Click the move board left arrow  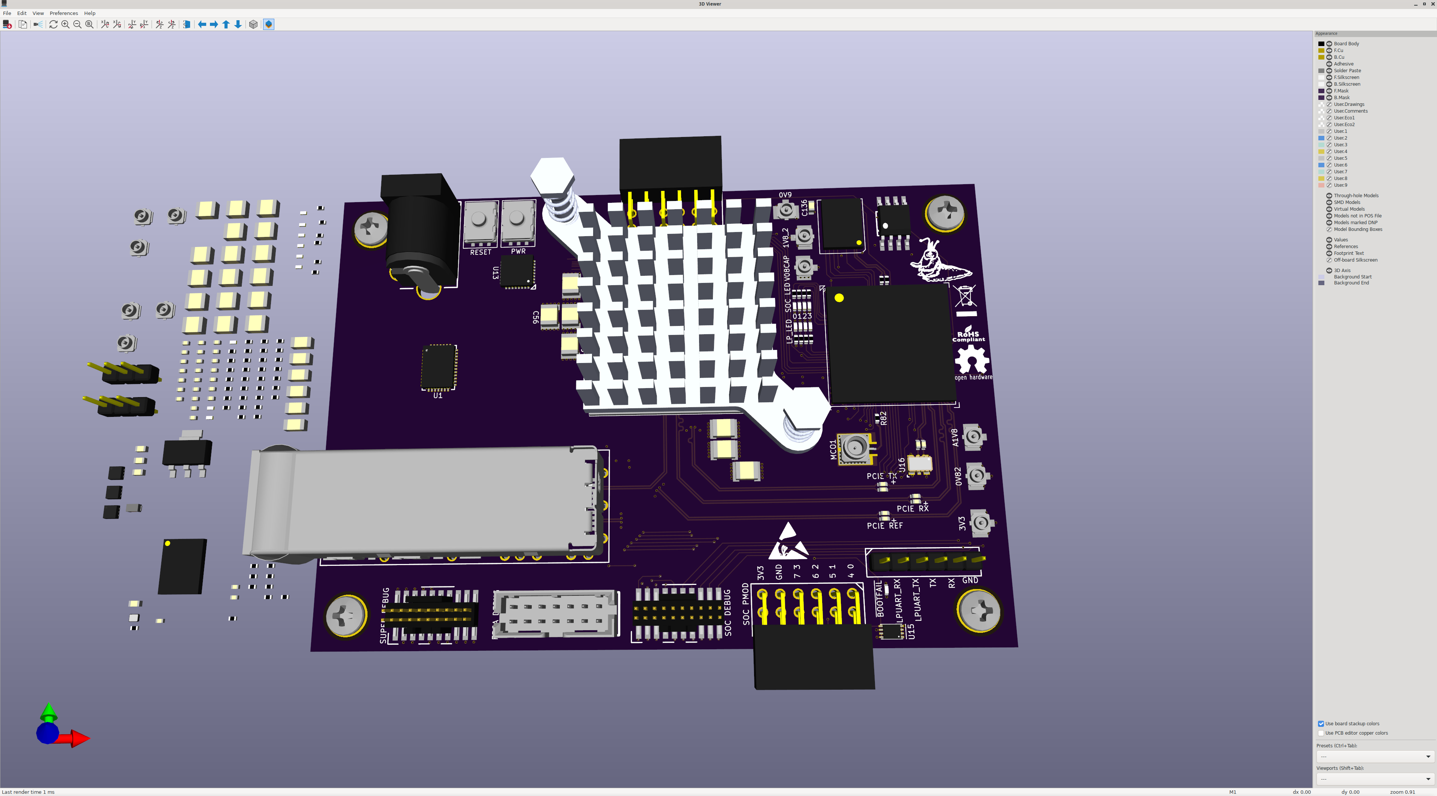pyautogui.click(x=202, y=24)
